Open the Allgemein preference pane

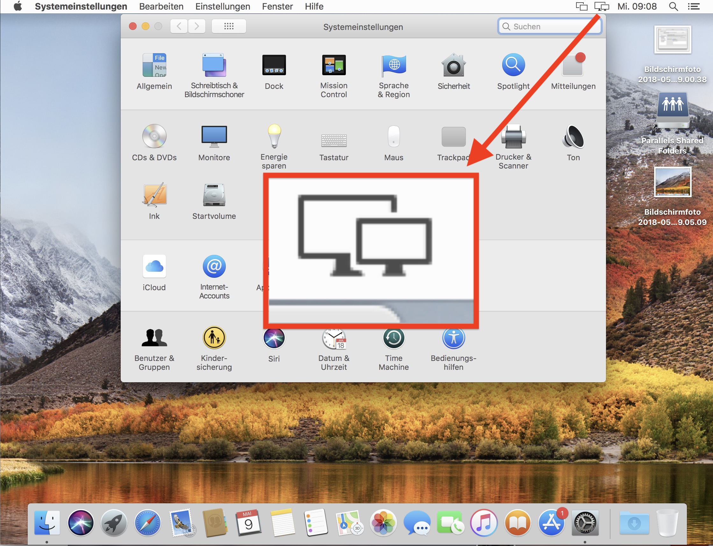pyautogui.click(x=154, y=65)
